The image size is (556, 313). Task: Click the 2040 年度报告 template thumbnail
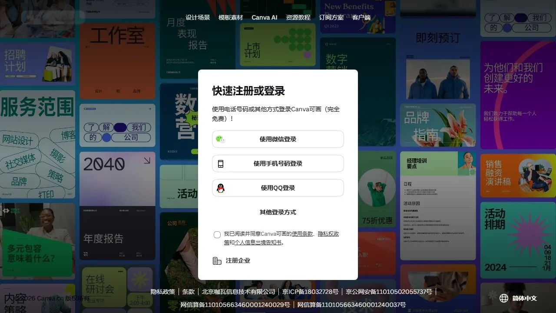(117, 206)
